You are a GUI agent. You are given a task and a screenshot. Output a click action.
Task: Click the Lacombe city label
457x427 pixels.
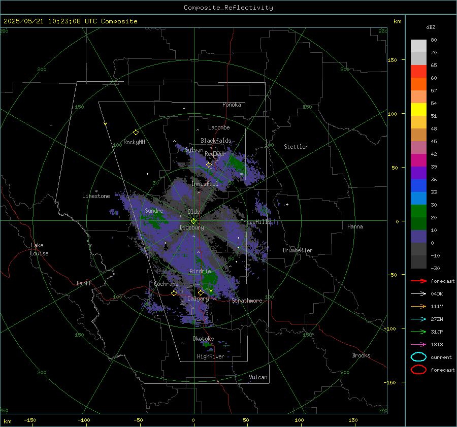(219, 127)
